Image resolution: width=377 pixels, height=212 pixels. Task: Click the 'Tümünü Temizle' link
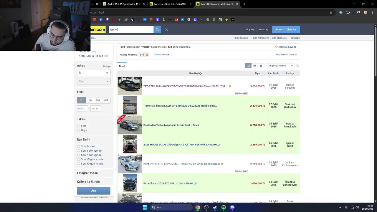161,55
